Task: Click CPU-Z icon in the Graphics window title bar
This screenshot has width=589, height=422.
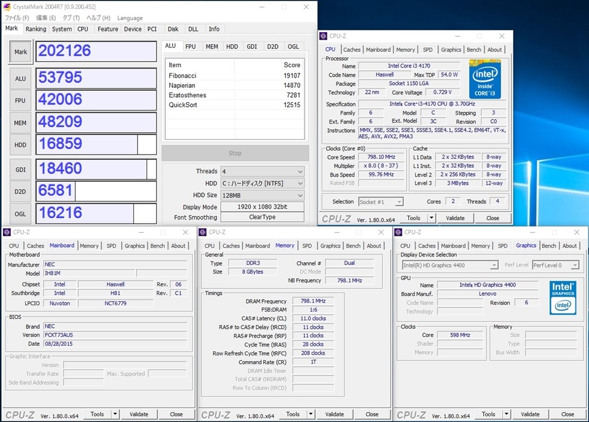Action: [x=398, y=232]
